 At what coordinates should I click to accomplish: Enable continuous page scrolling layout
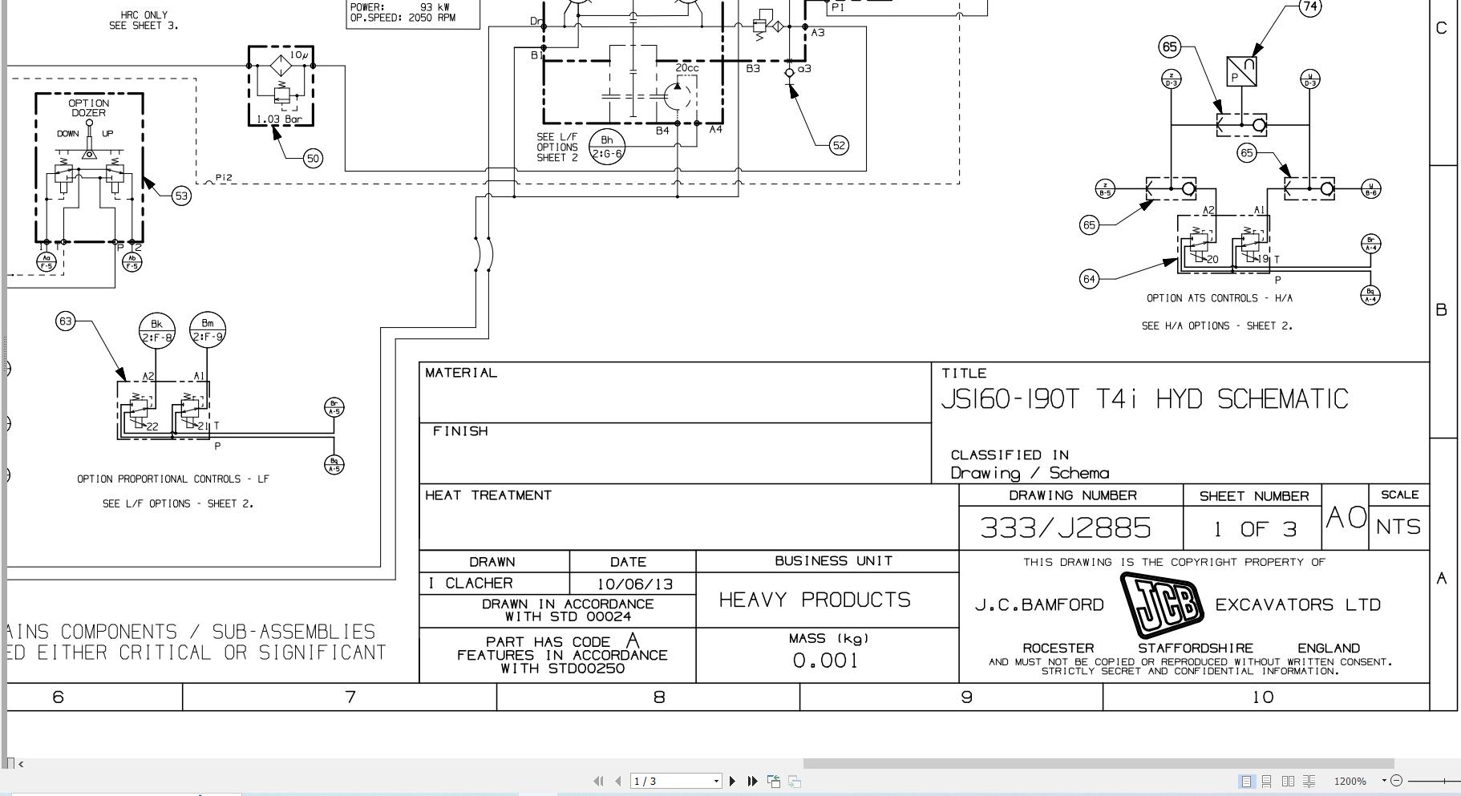click(1267, 780)
